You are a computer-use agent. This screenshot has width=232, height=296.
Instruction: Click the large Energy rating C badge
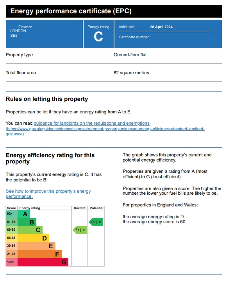98,34
